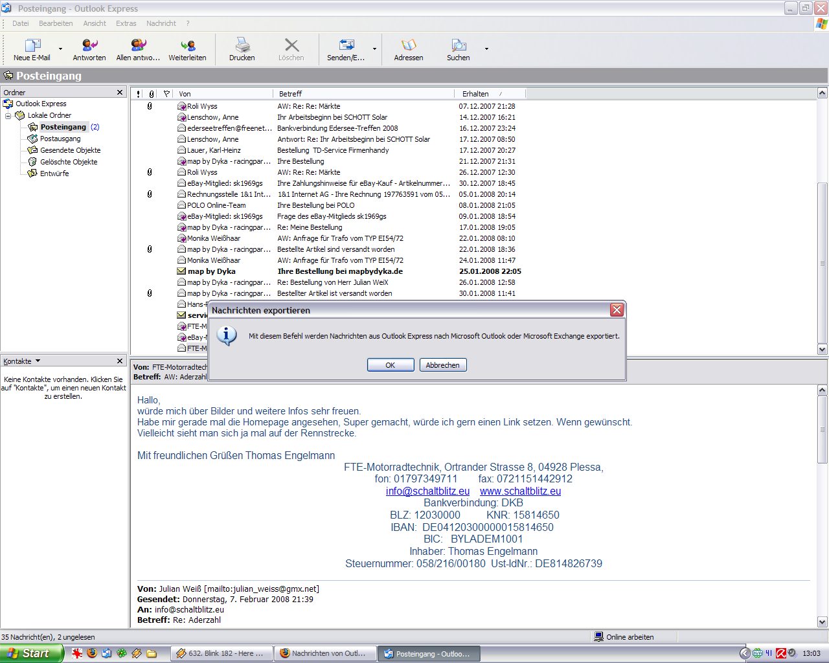Viewport: 829px width, 663px height.
Task: Open the Windows Start button
Action: click(x=32, y=653)
